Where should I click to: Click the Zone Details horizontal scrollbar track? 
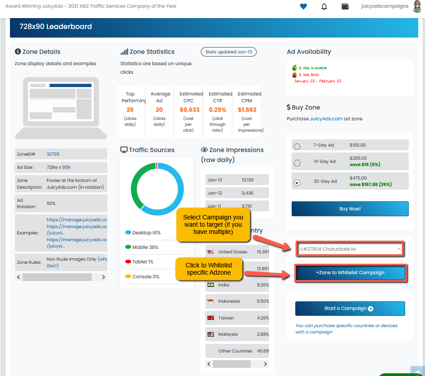click(x=61, y=277)
